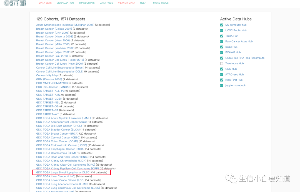Enable the Treehouse Hub checkbox
Viewport: 300px width, 192px height.
(x=222, y=64)
